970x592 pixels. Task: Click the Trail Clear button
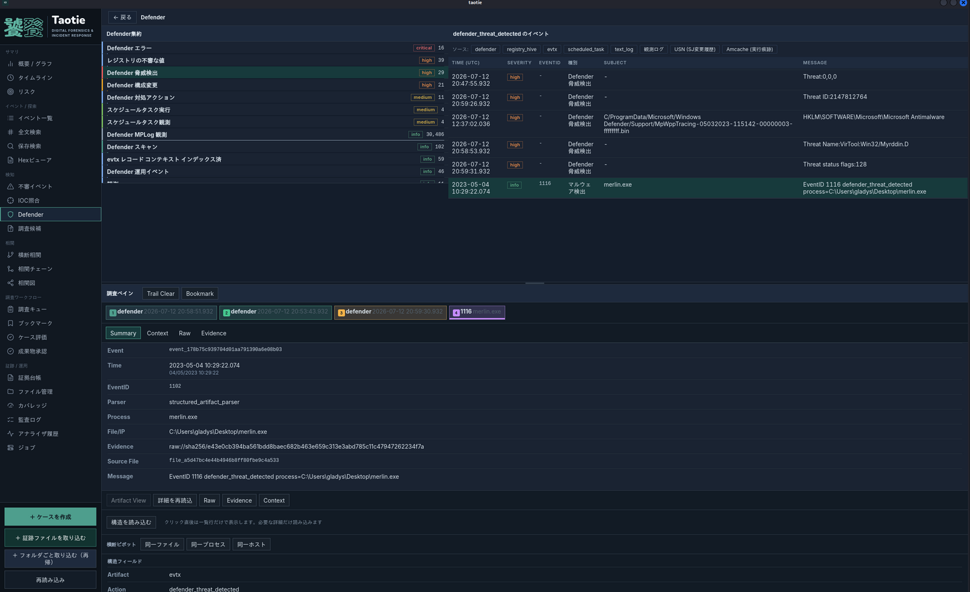pyautogui.click(x=161, y=294)
